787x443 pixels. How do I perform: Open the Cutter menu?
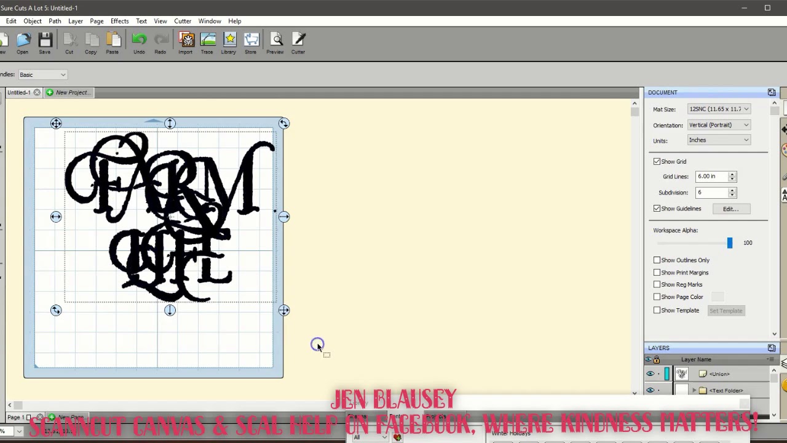click(x=183, y=21)
